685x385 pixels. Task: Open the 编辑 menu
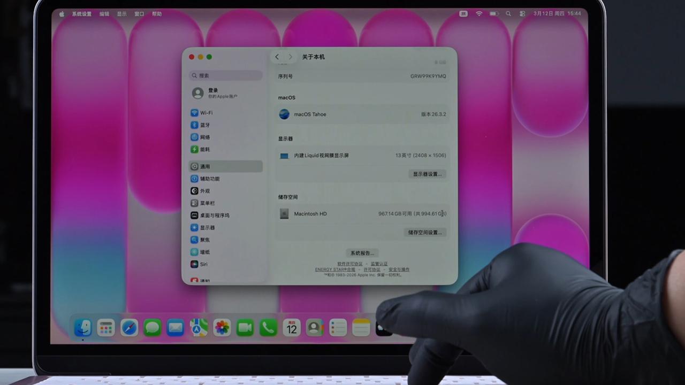click(x=104, y=14)
